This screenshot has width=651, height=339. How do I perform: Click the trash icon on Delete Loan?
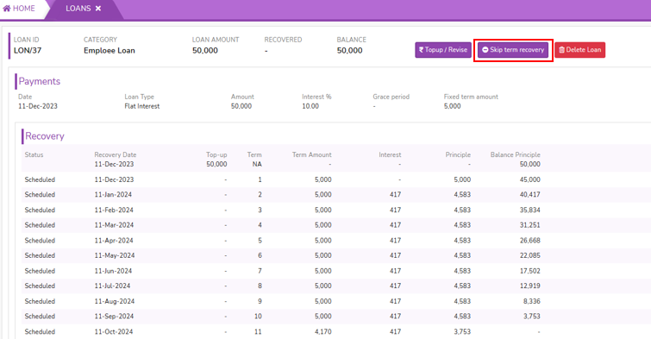pyautogui.click(x=561, y=50)
